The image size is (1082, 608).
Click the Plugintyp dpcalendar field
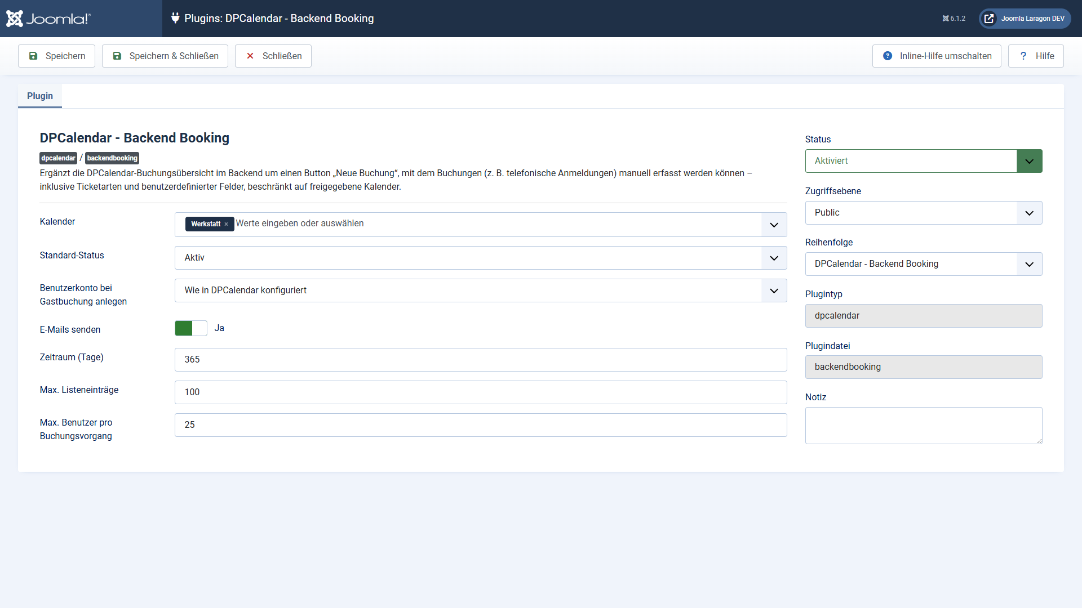[924, 316]
